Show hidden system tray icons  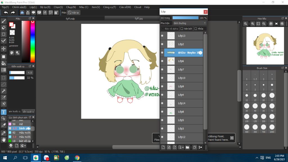point(257,158)
